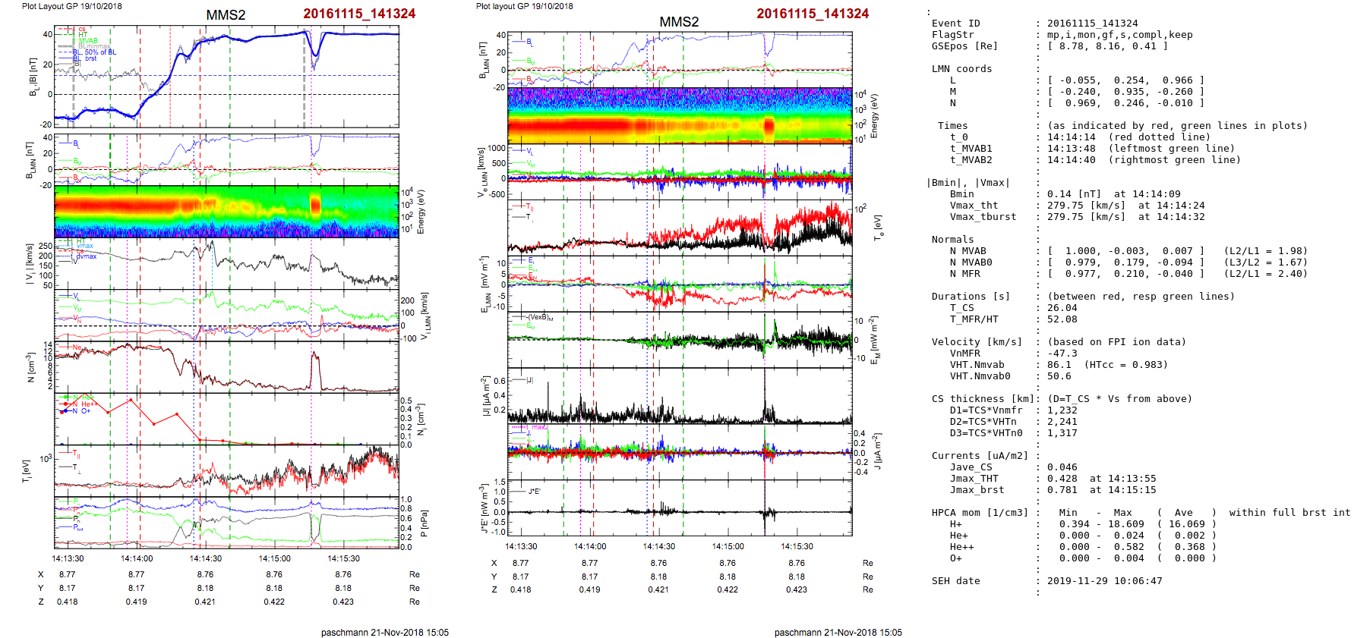1370x638 pixels.
Task: Click the LMN coords heading
Action: click(x=961, y=69)
